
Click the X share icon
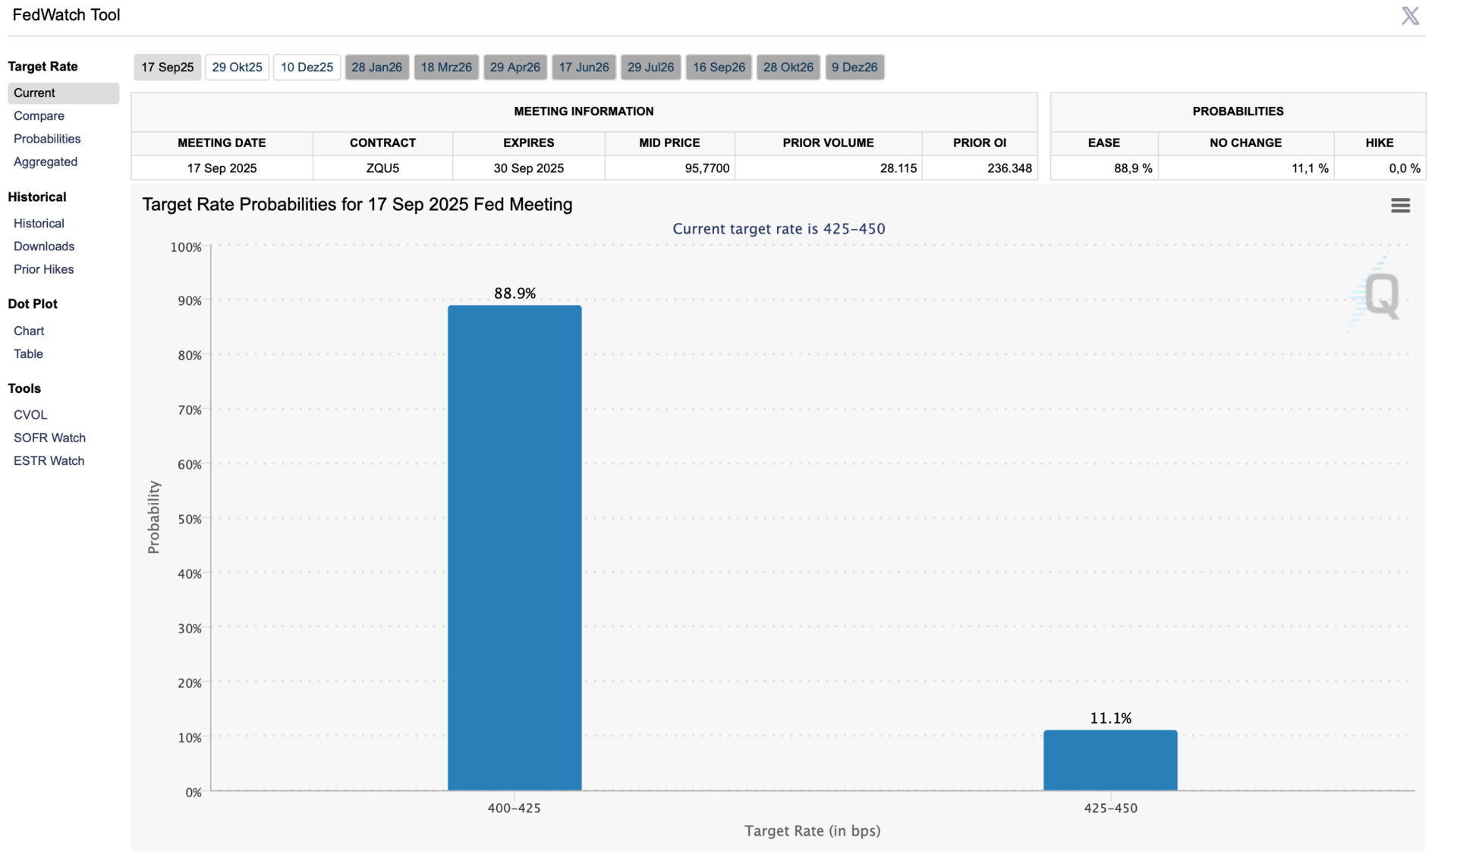(x=1410, y=16)
